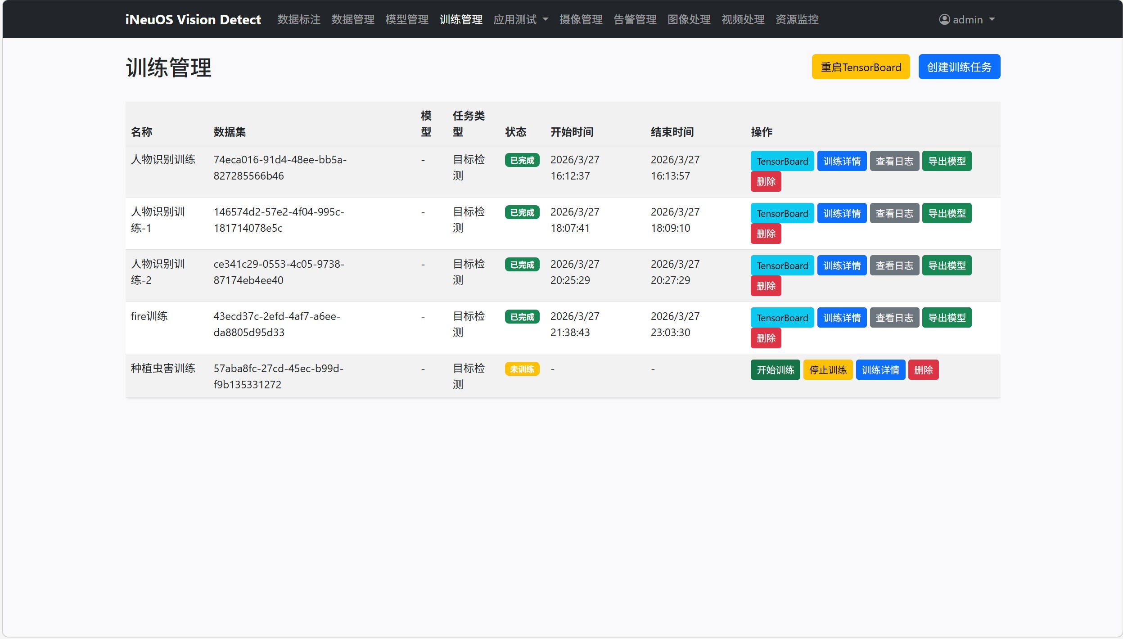Start training for 种植虫害训练

pyautogui.click(x=775, y=370)
